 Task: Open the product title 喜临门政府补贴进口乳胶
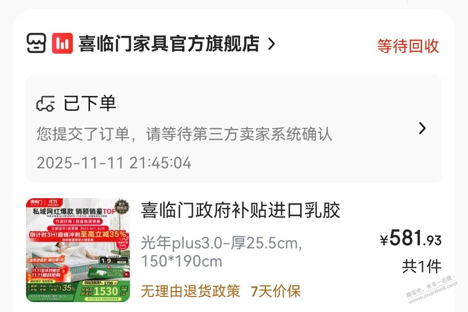click(240, 210)
